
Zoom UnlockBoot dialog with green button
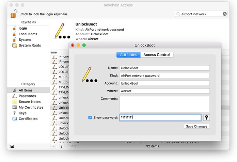tap(84, 45)
